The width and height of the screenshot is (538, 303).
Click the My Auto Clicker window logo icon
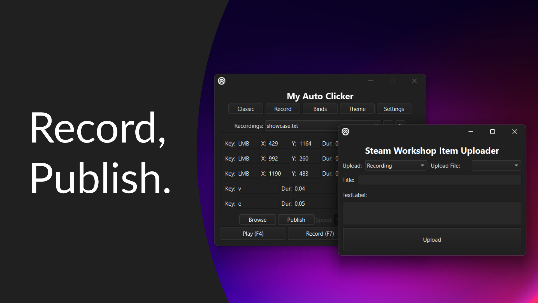[222, 81]
